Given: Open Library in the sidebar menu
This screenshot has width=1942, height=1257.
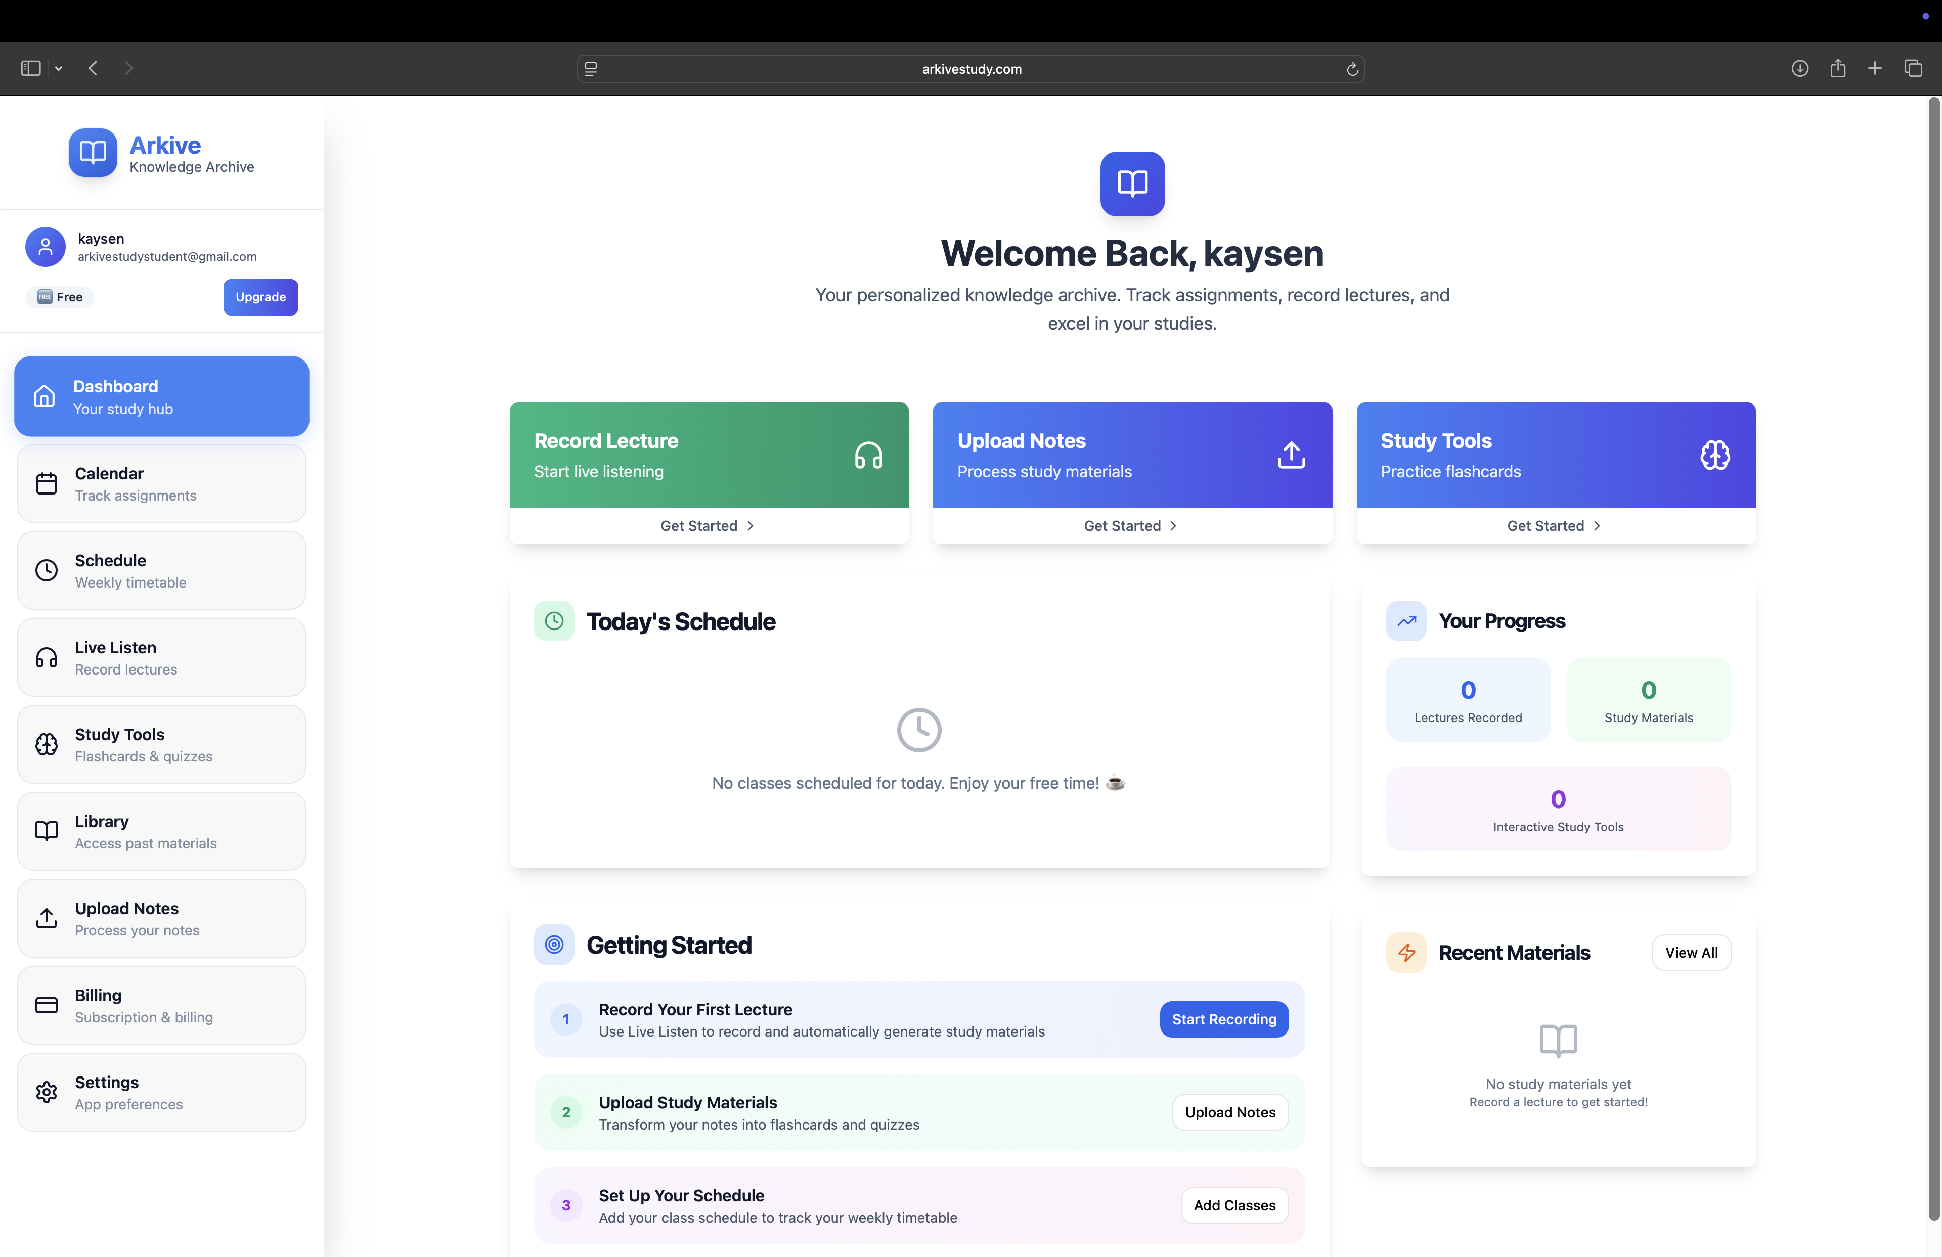Looking at the screenshot, I should click(161, 831).
